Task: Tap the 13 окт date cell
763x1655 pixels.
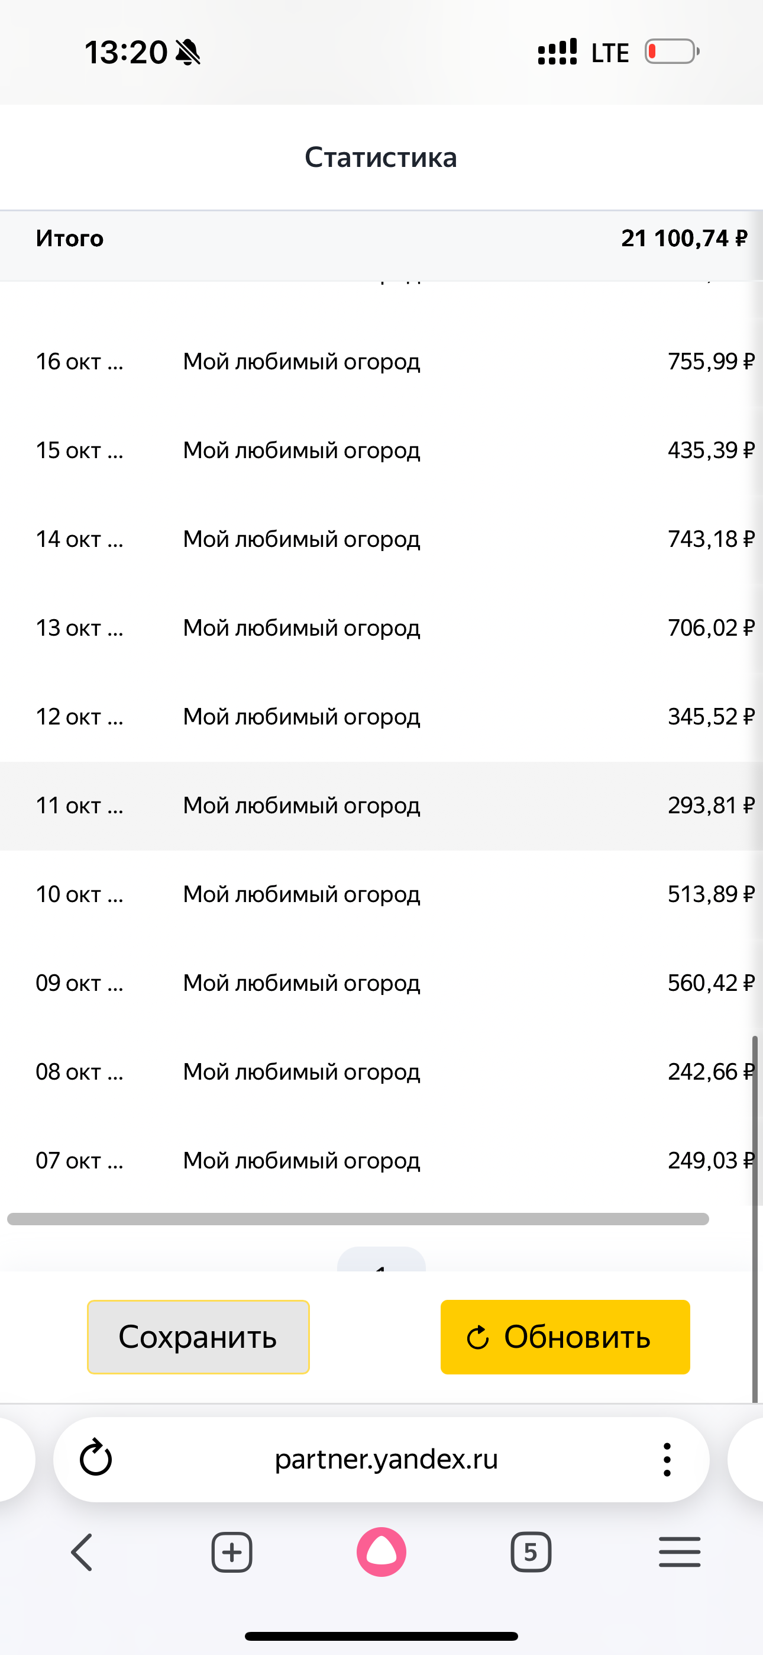Action: pyautogui.click(x=79, y=629)
